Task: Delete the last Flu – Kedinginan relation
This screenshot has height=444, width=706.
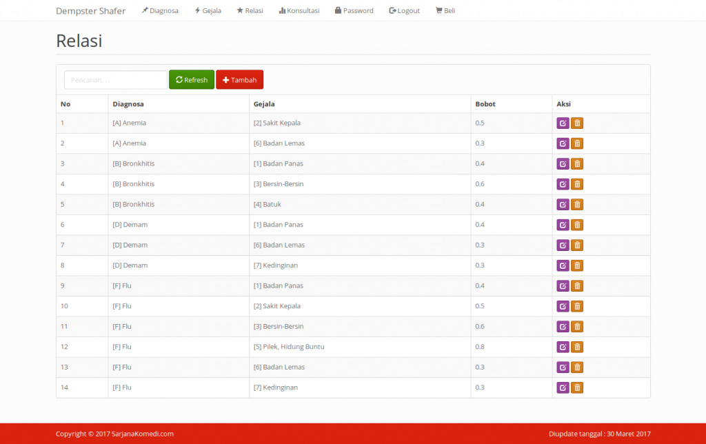Action: coord(577,387)
